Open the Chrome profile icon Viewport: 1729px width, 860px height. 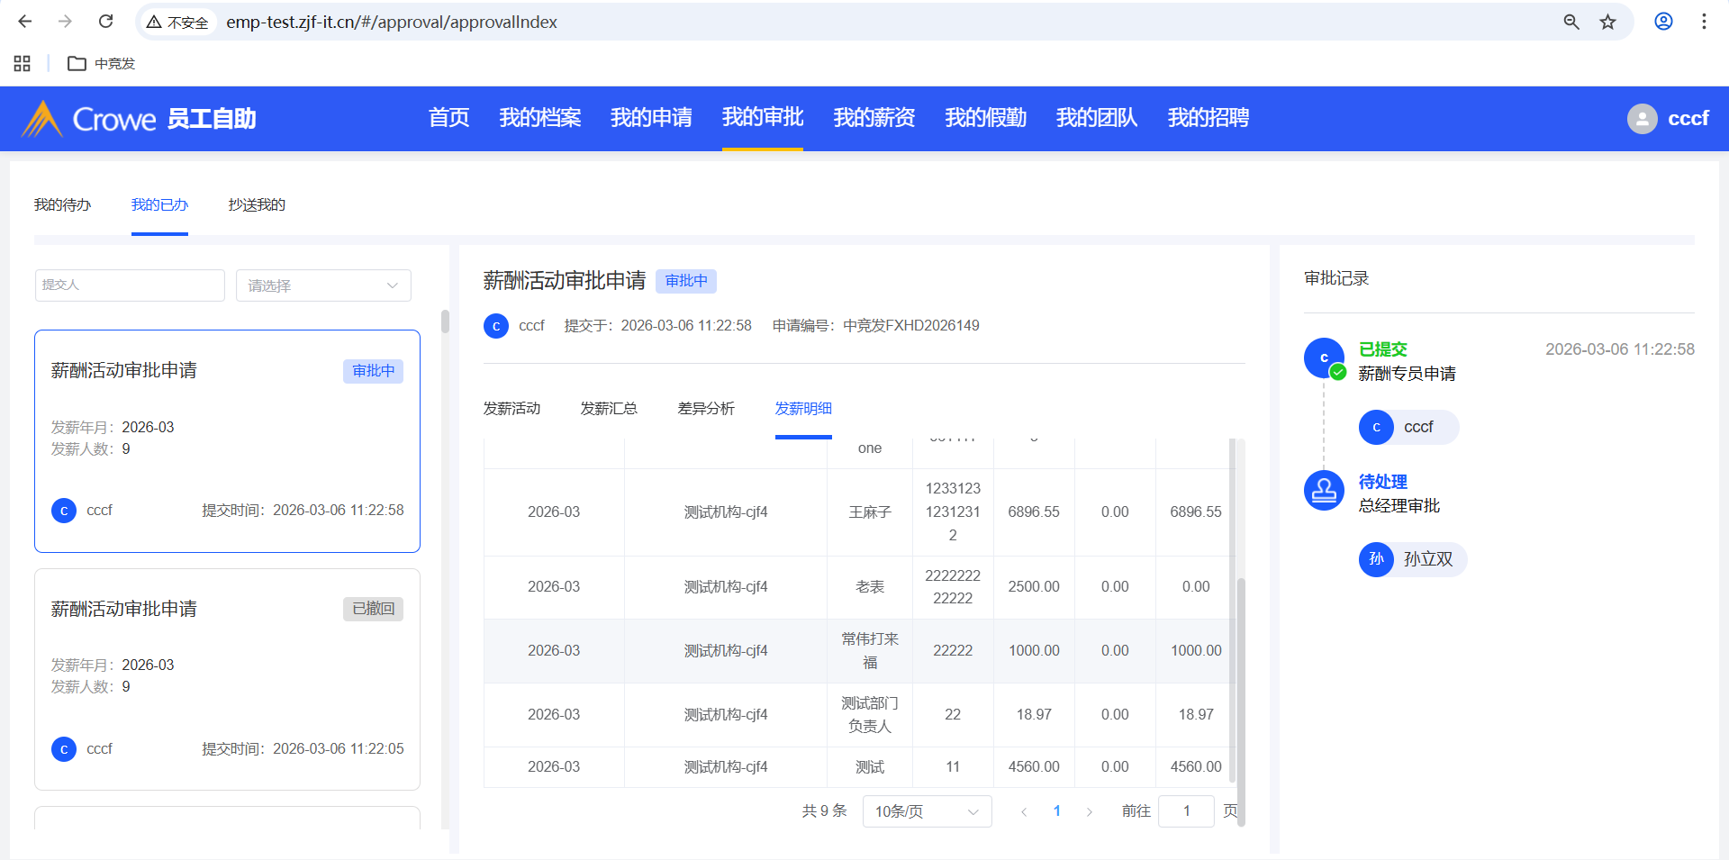[1663, 22]
